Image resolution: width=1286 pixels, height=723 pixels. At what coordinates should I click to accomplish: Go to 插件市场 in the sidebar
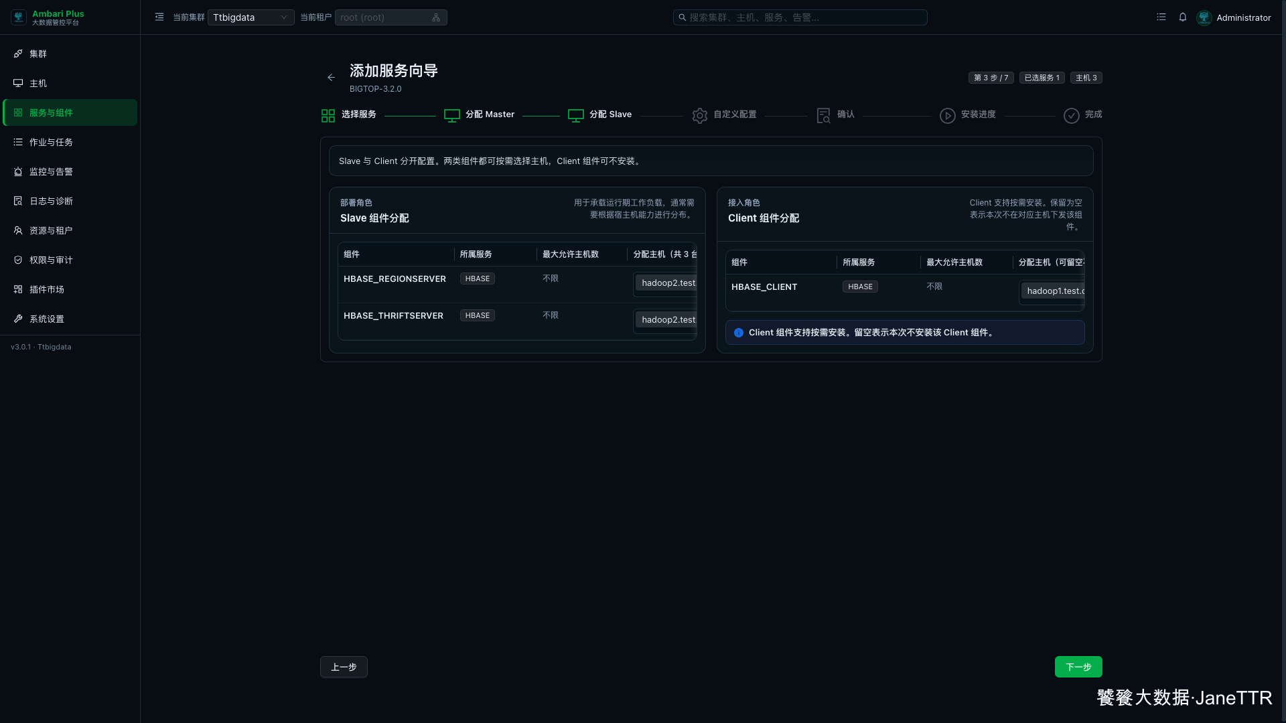(x=70, y=289)
